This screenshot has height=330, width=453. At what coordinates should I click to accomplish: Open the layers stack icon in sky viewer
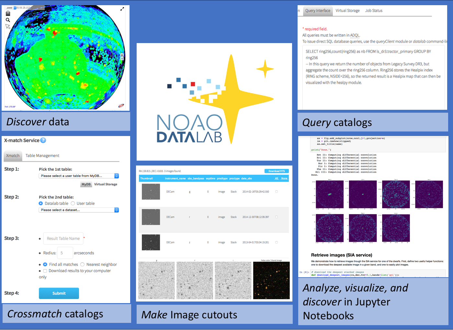[x=8, y=14]
